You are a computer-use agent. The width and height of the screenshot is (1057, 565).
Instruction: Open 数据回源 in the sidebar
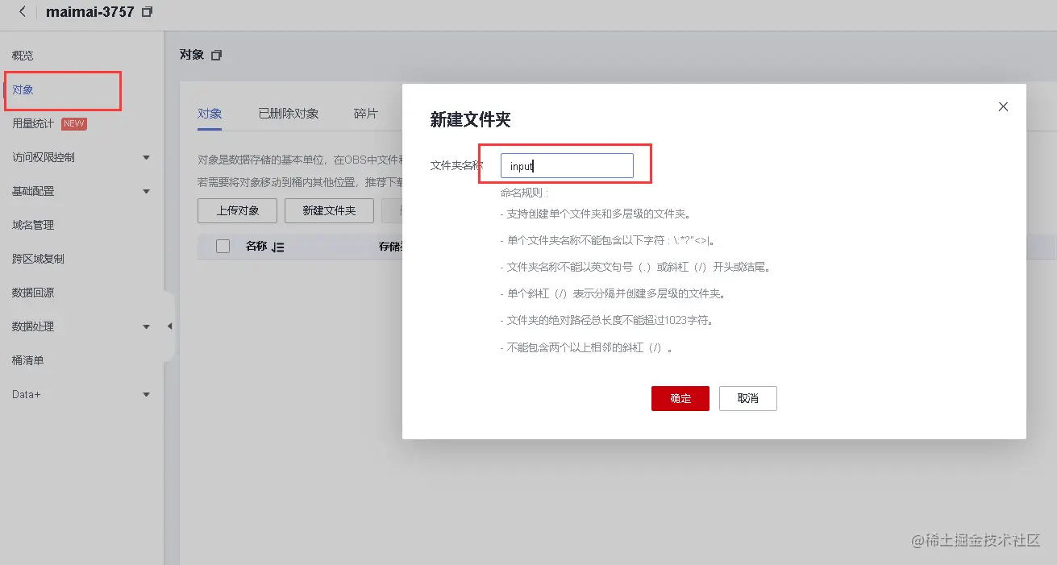pos(33,293)
